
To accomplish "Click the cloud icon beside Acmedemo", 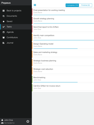I will click(x=2, y=123).
